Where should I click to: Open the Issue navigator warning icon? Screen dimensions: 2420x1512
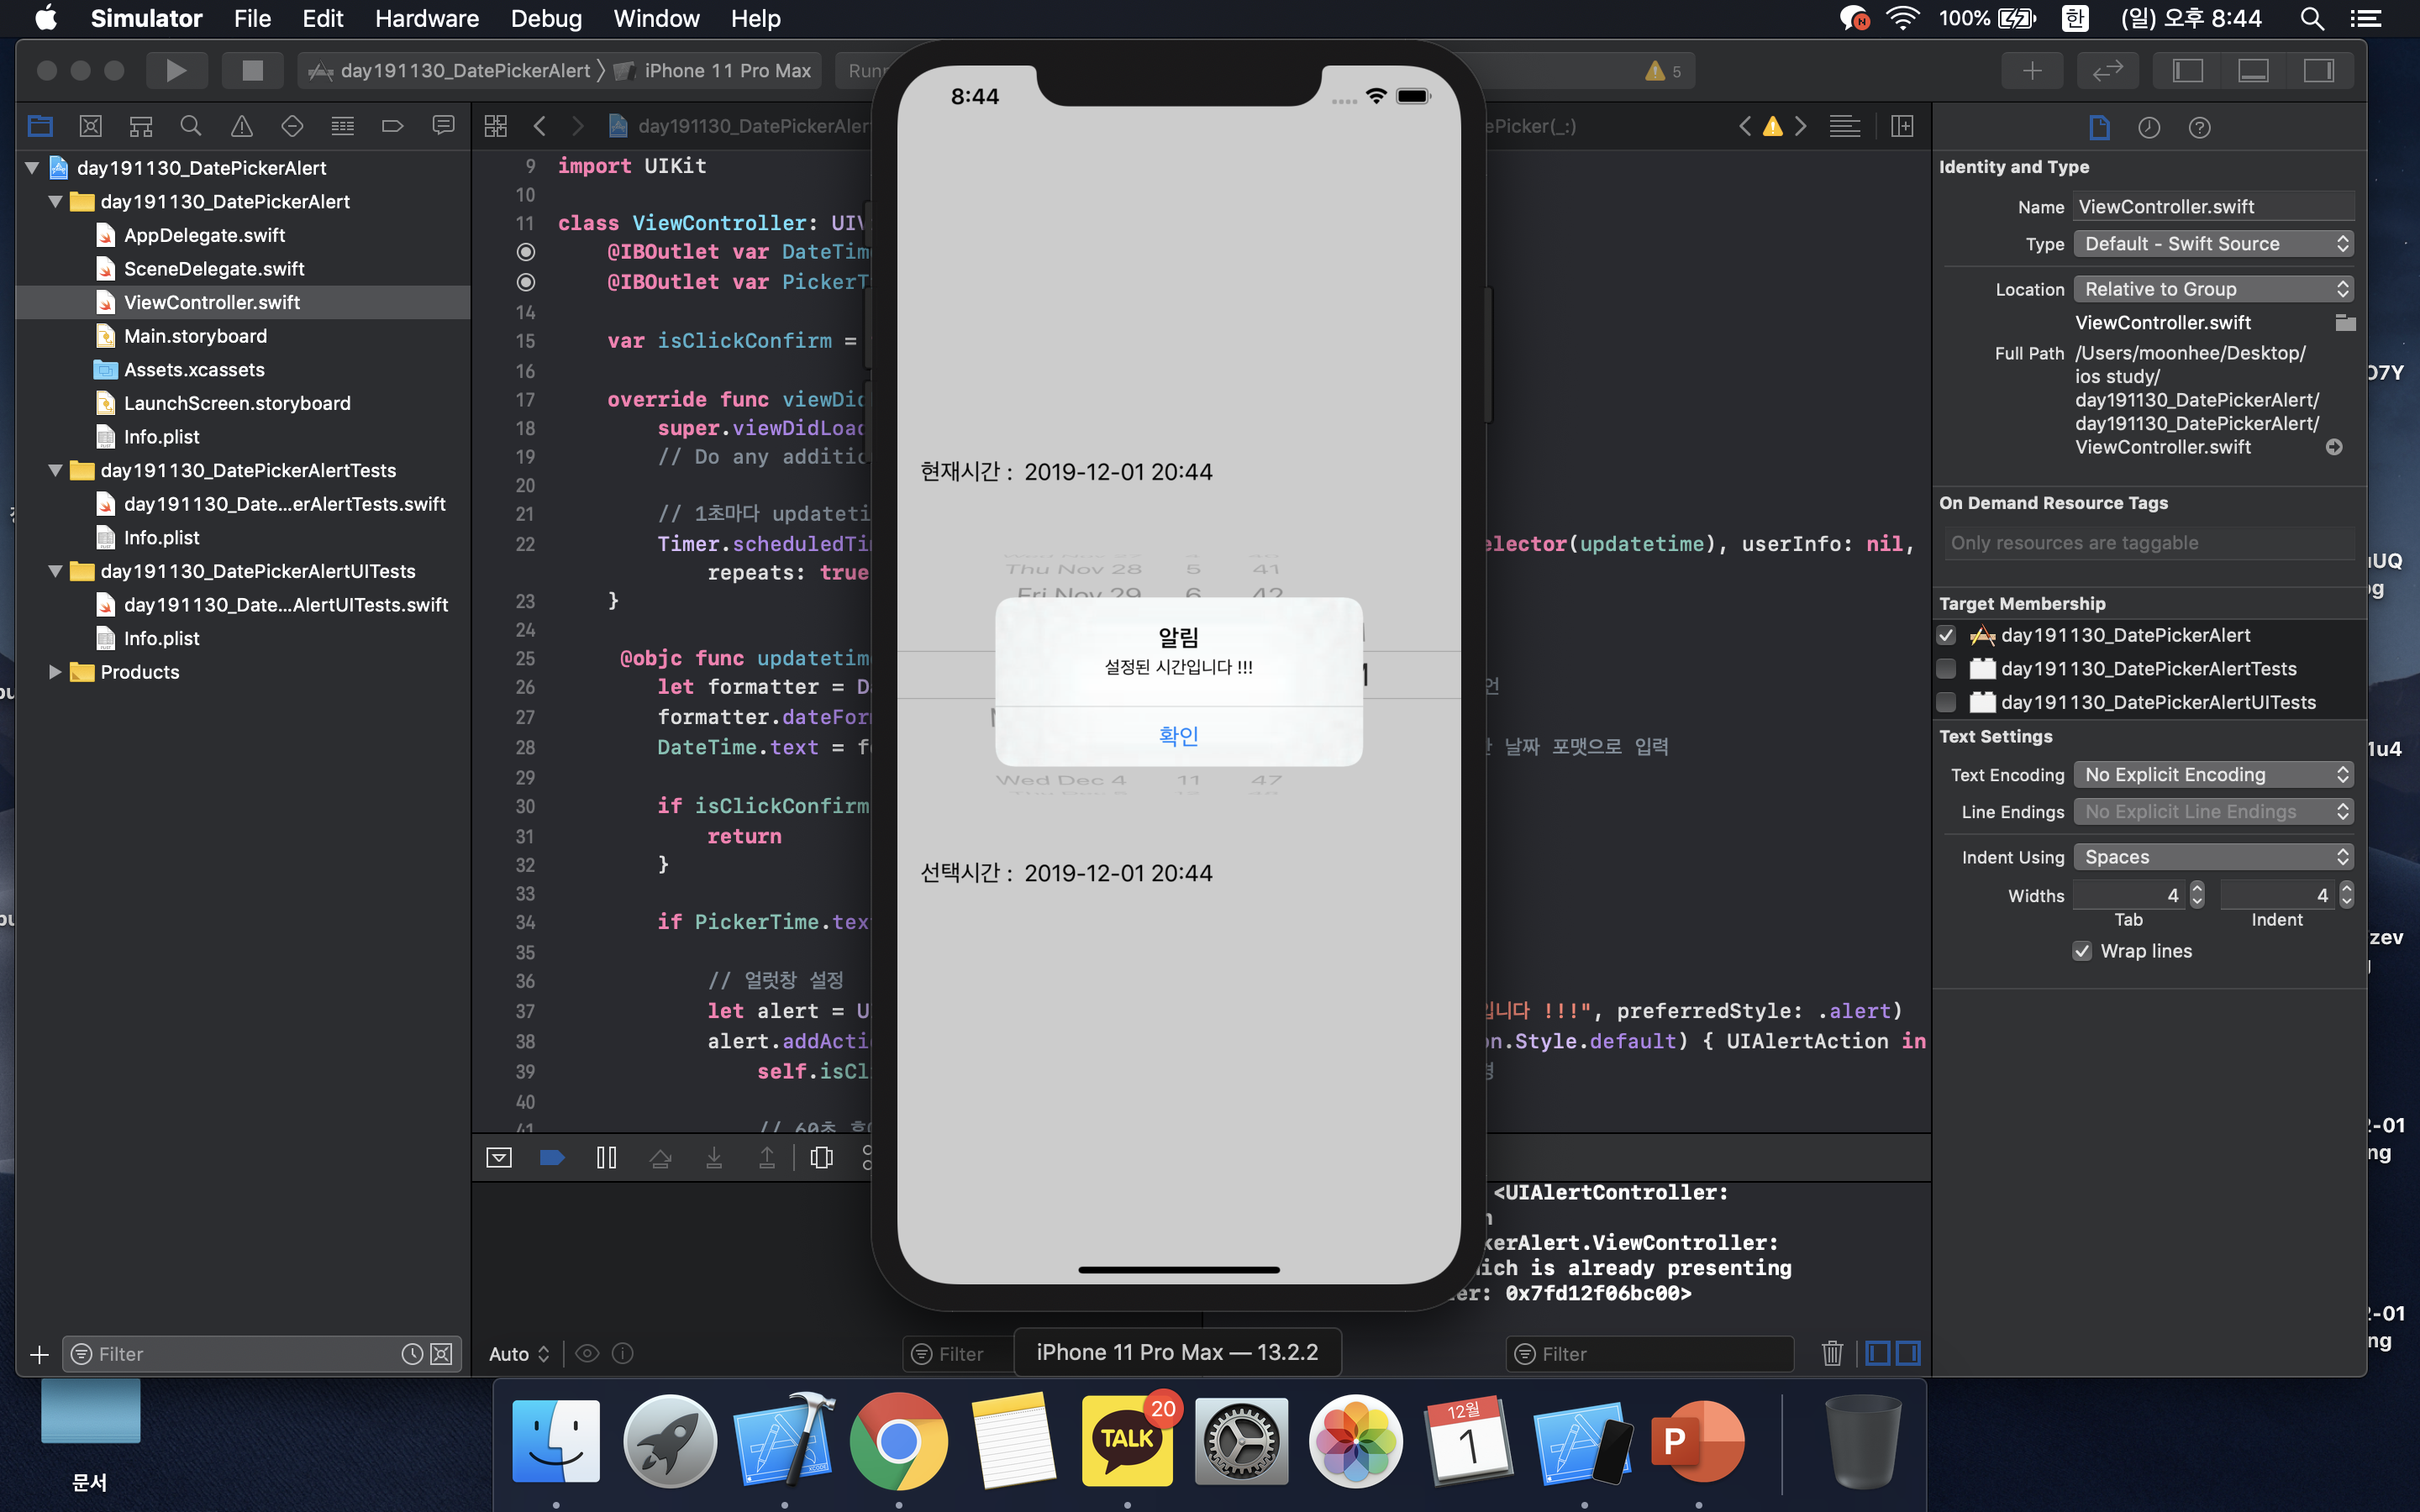[x=241, y=126]
